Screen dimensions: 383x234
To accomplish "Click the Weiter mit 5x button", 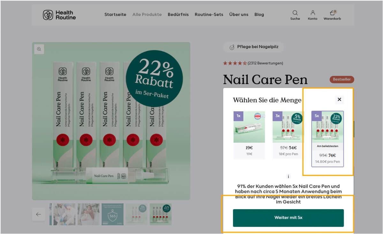I will [288, 218].
